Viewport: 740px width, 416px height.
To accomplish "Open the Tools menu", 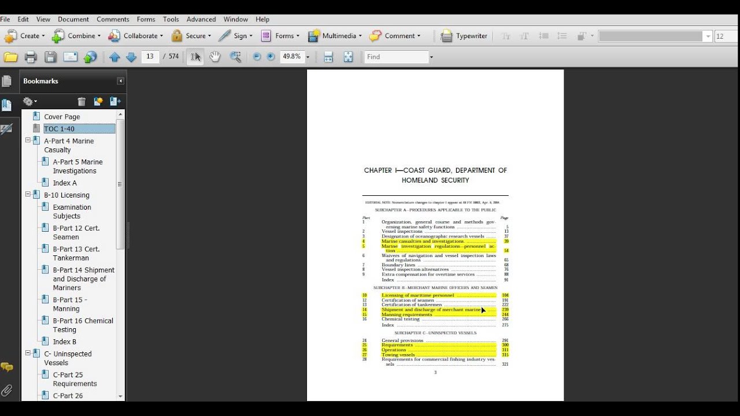I will [x=171, y=19].
